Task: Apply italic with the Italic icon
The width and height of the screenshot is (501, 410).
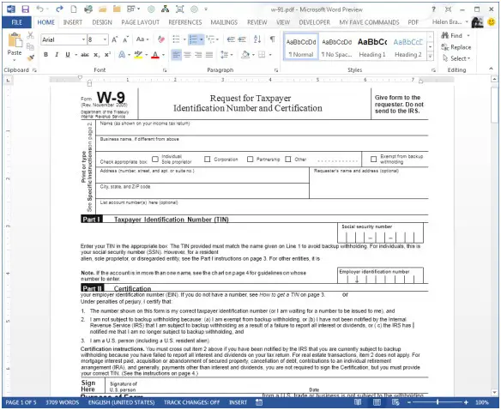Action: [x=57, y=55]
